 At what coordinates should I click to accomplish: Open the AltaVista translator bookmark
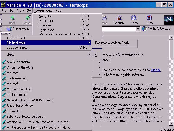click(x=19, y=62)
